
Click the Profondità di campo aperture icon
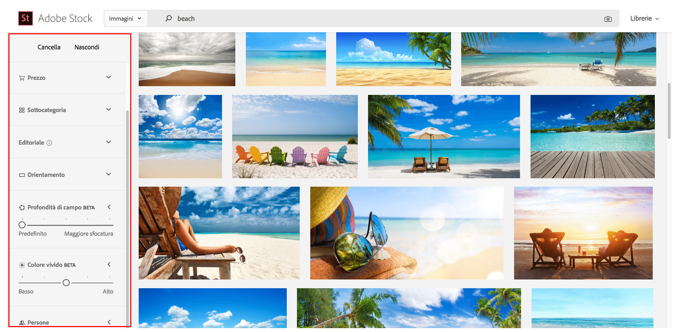tap(22, 208)
